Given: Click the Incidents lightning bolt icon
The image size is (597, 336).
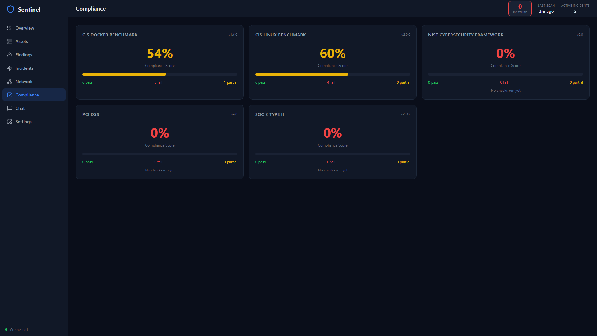Looking at the screenshot, I should click(10, 68).
